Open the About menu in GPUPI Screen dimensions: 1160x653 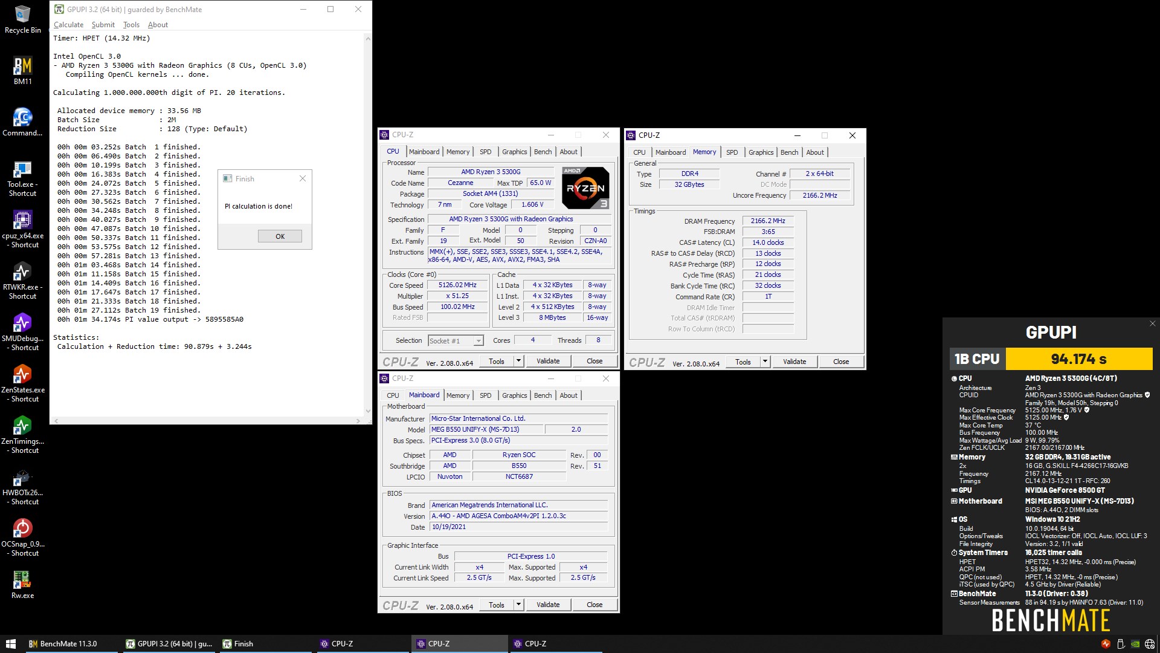point(158,25)
